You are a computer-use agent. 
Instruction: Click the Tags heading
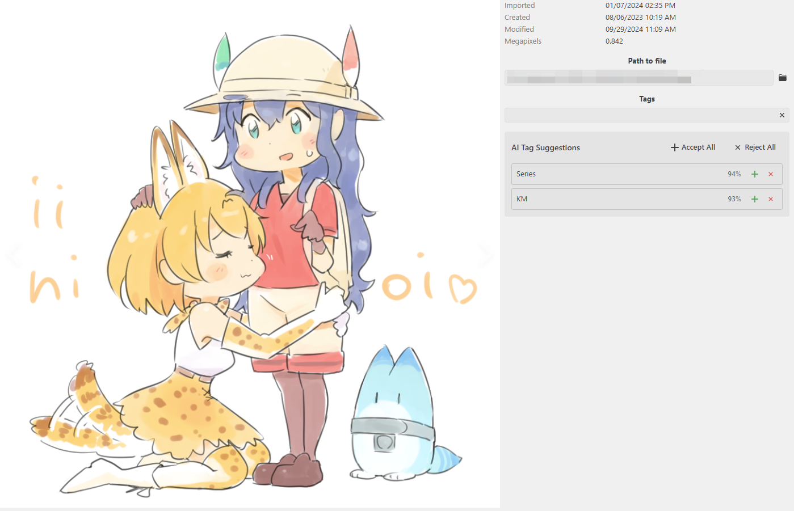647,99
